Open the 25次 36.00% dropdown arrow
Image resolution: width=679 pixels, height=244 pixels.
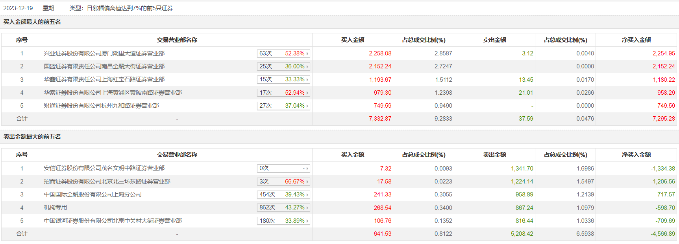click(283, 66)
